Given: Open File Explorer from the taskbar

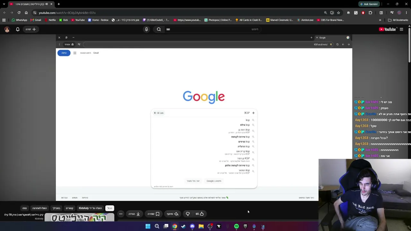Looking at the screenshot, I should pos(201,227).
